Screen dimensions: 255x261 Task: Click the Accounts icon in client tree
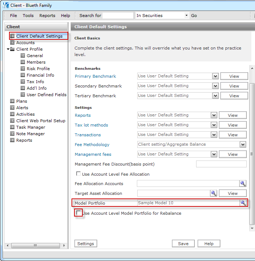(12, 43)
